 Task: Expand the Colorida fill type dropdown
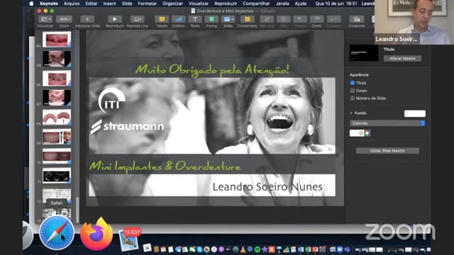click(387, 123)
